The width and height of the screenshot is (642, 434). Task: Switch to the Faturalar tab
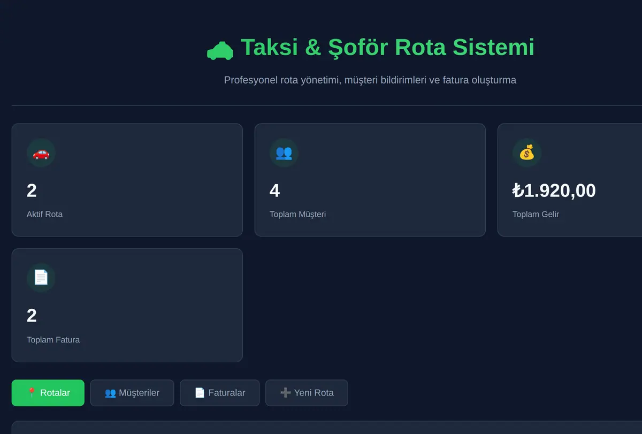[220, 393]
